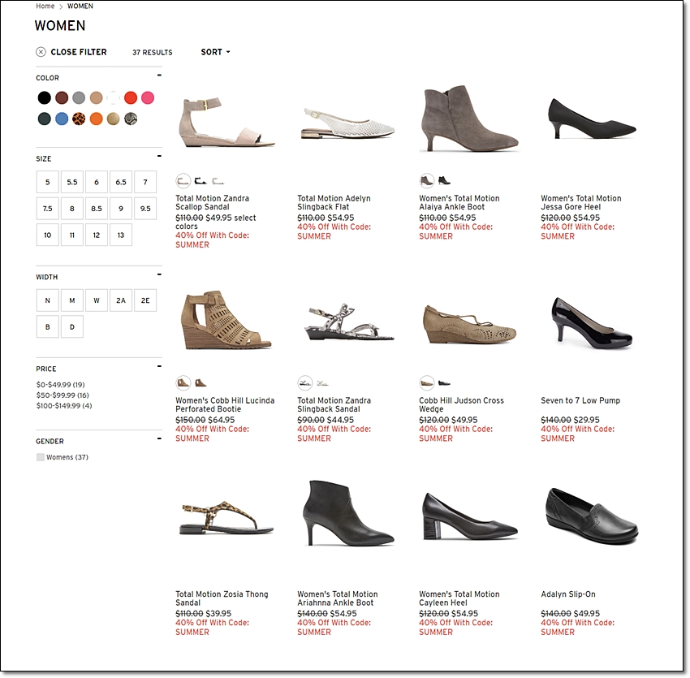690x678 pixels.
Task: Collapse the Price filter section
Action: pos(159,366)
